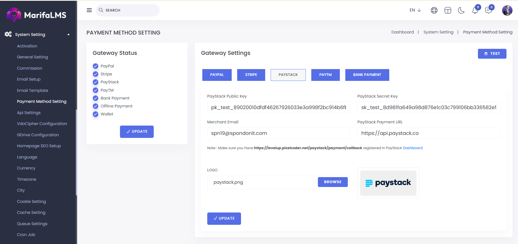
Task: Open the chat messages icon
Action: tap(489, 10)
